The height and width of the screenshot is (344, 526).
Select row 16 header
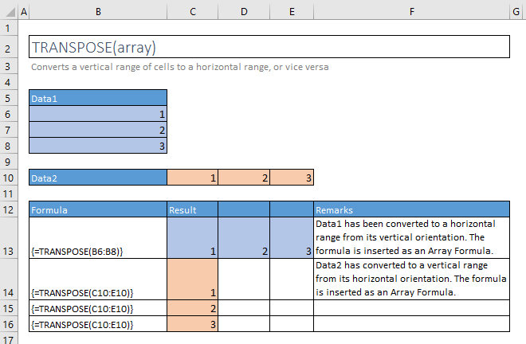(x=9, y=324)
